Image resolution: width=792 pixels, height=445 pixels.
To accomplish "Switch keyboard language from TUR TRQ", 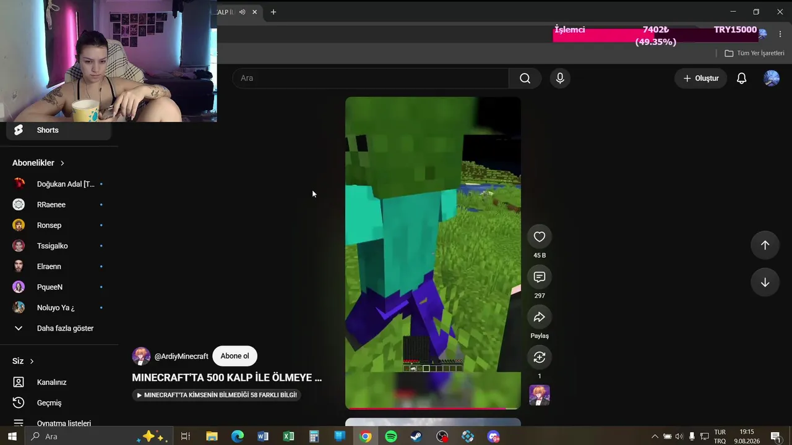I will [720, 436].
